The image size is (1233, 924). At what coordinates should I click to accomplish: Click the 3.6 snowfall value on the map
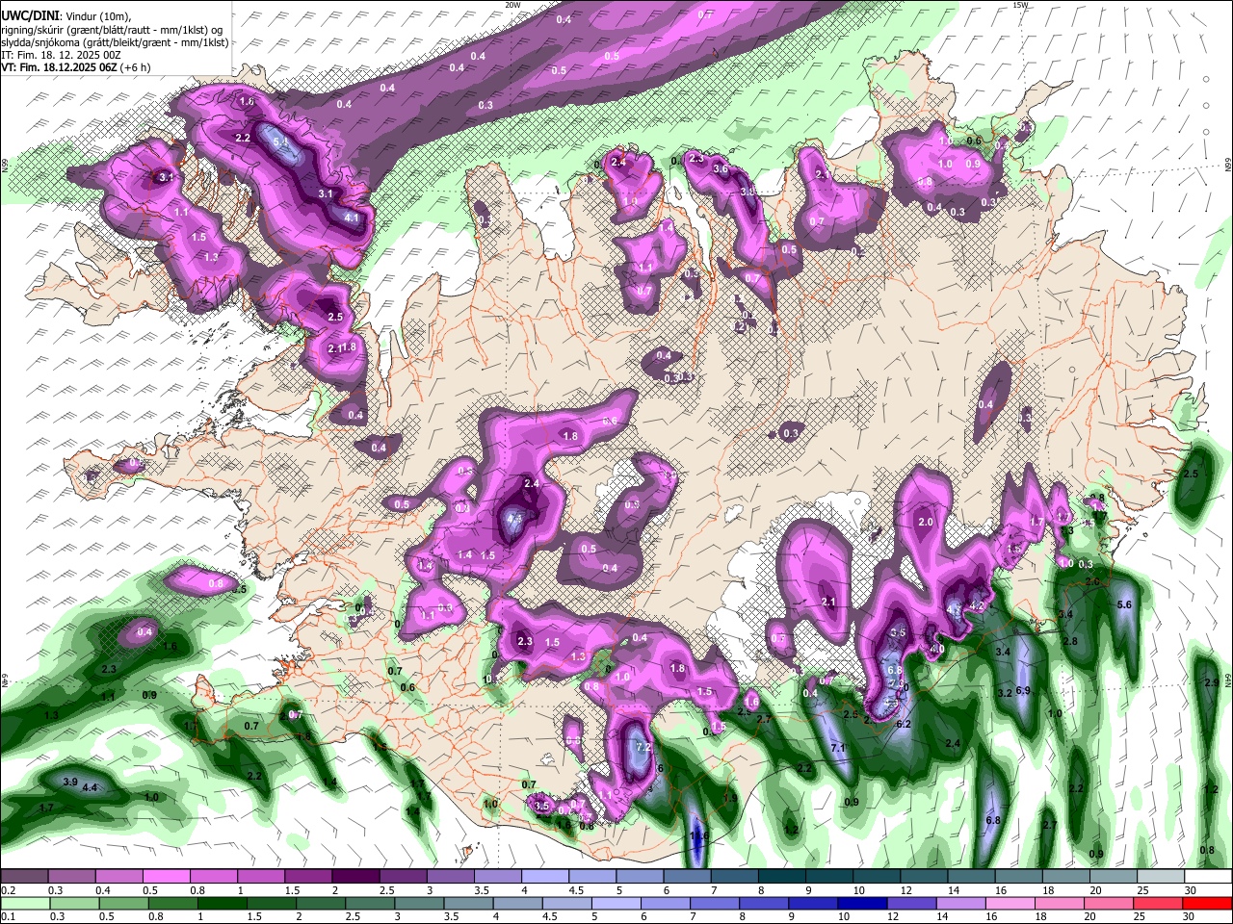click(x=720, y=169)
